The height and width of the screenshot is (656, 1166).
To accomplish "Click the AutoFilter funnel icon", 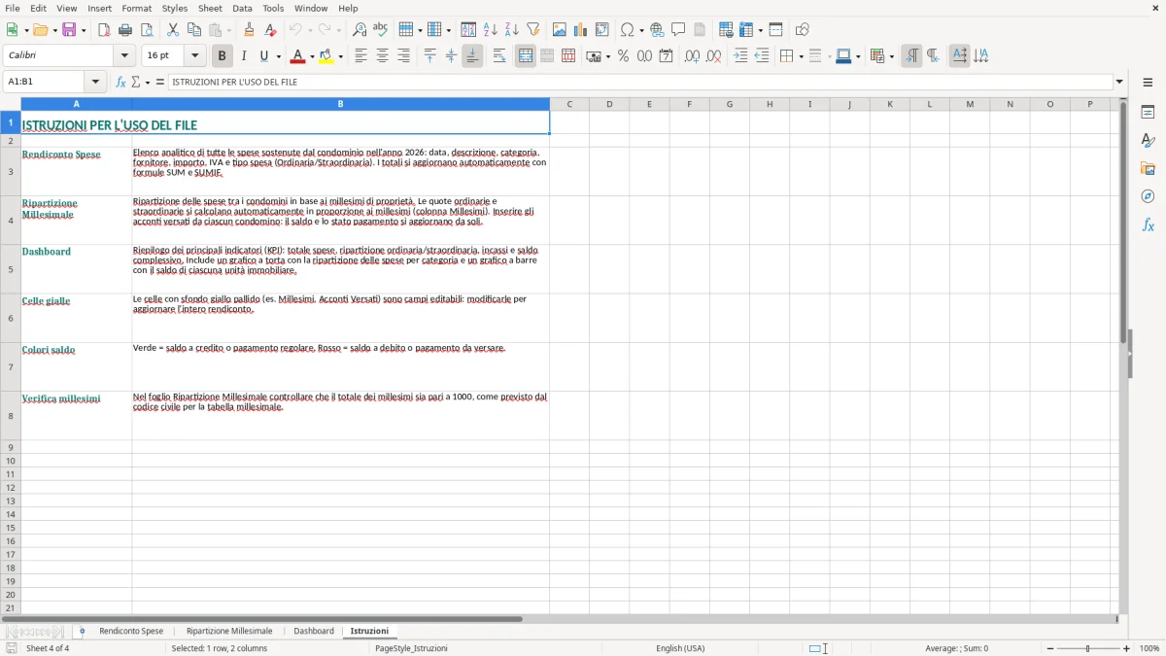I will (x=532, y=30).
